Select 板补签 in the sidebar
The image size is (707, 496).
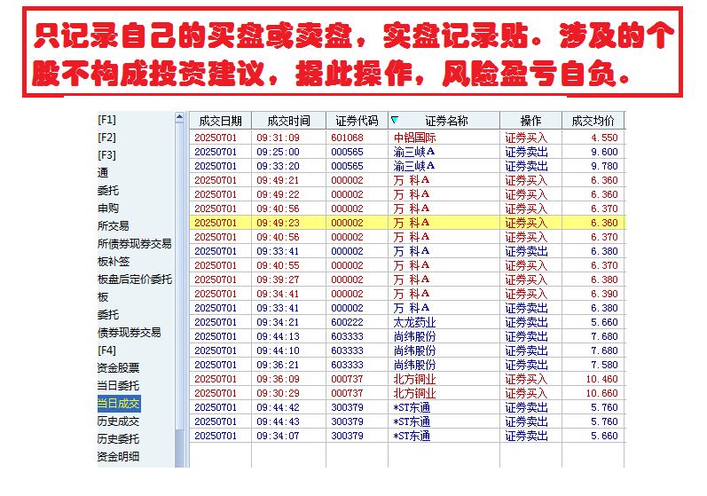point(114,262)
